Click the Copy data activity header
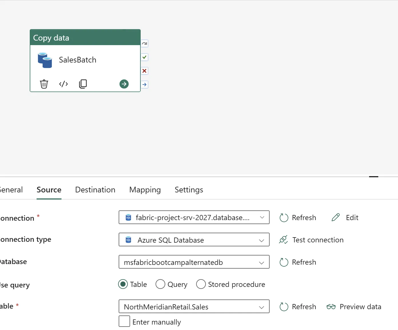This screenshot has width=398, height=330. 85,37
